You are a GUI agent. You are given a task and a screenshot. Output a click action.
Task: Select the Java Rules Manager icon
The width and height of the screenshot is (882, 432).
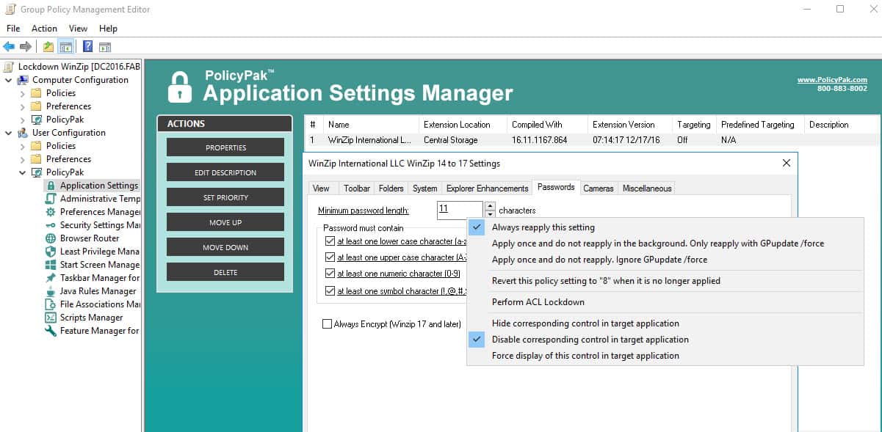[51, 291]
